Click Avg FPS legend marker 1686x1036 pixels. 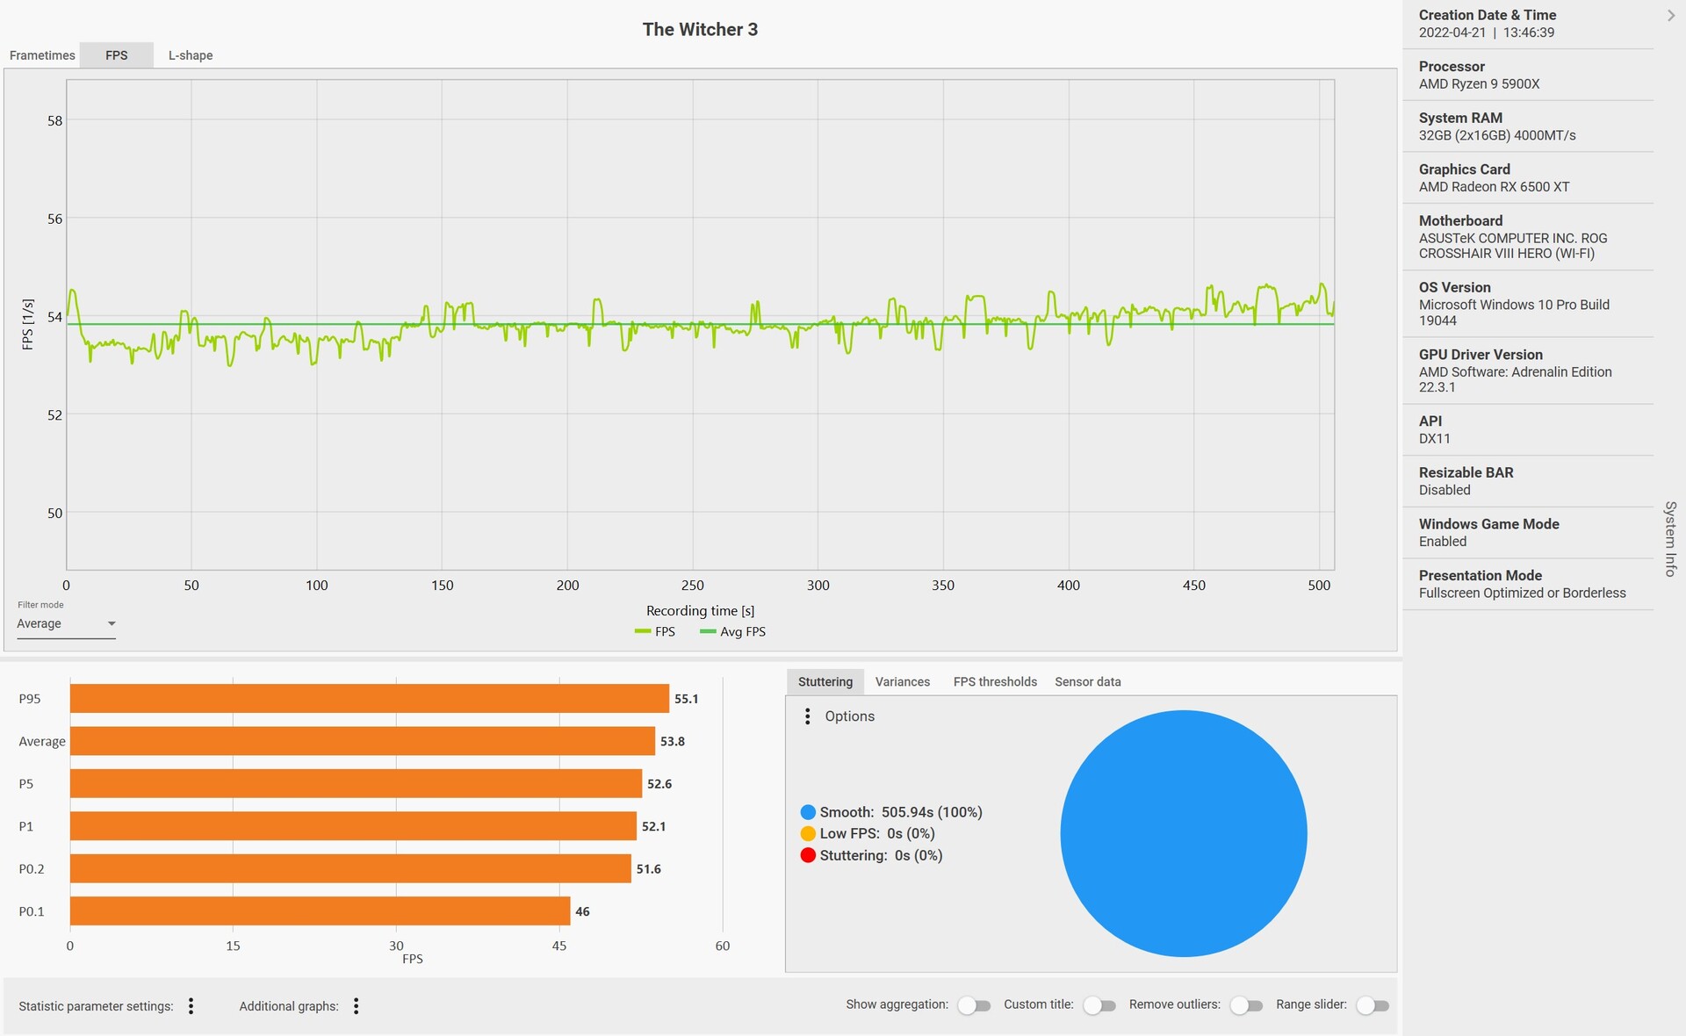pyautogui.click(x=707, y=632)
